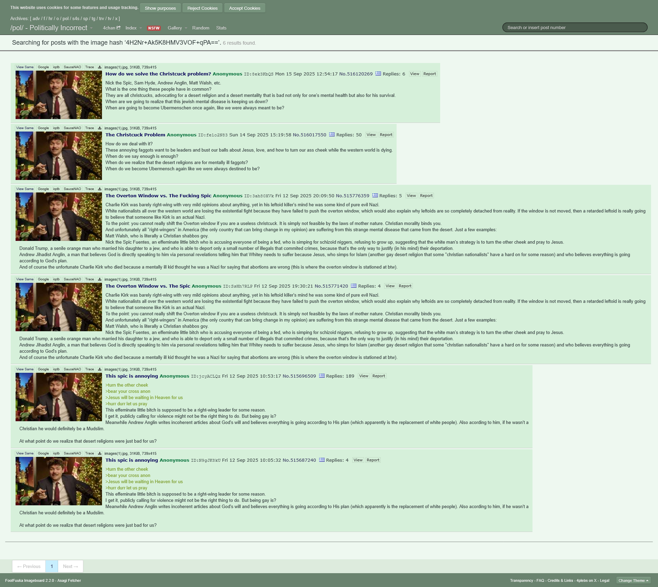Image resolution: width=658 pixels, height=587 pixels.
Task: Open thumbnail of post No.515776359
Action: [59, 217]
